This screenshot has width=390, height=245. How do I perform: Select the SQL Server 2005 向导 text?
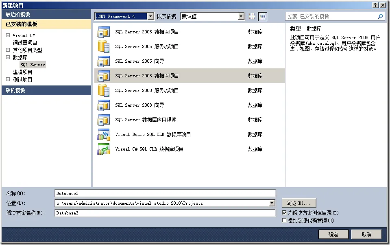[139, 61]
